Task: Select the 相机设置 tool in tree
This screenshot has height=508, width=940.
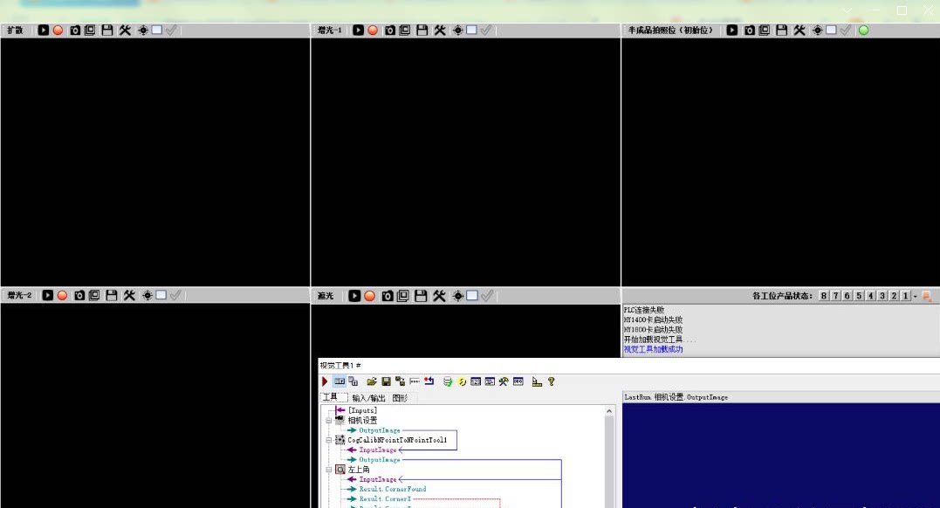Action: point(362,421)
